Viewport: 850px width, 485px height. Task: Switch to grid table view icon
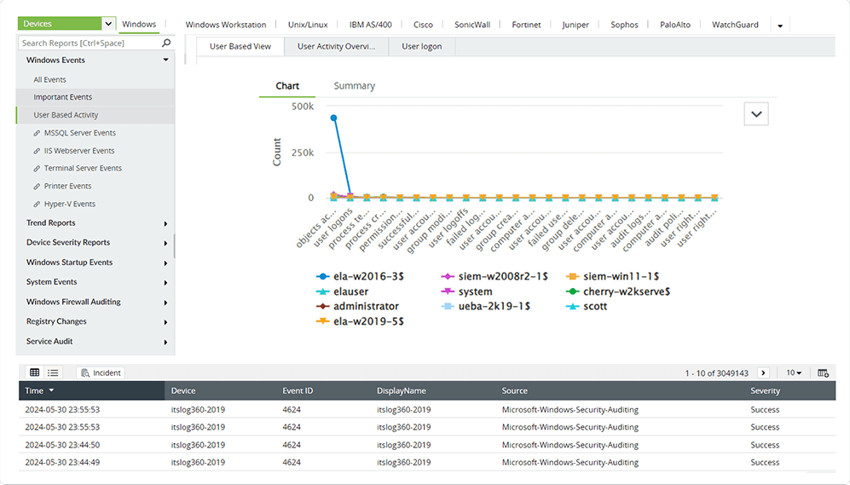point(35,372)
